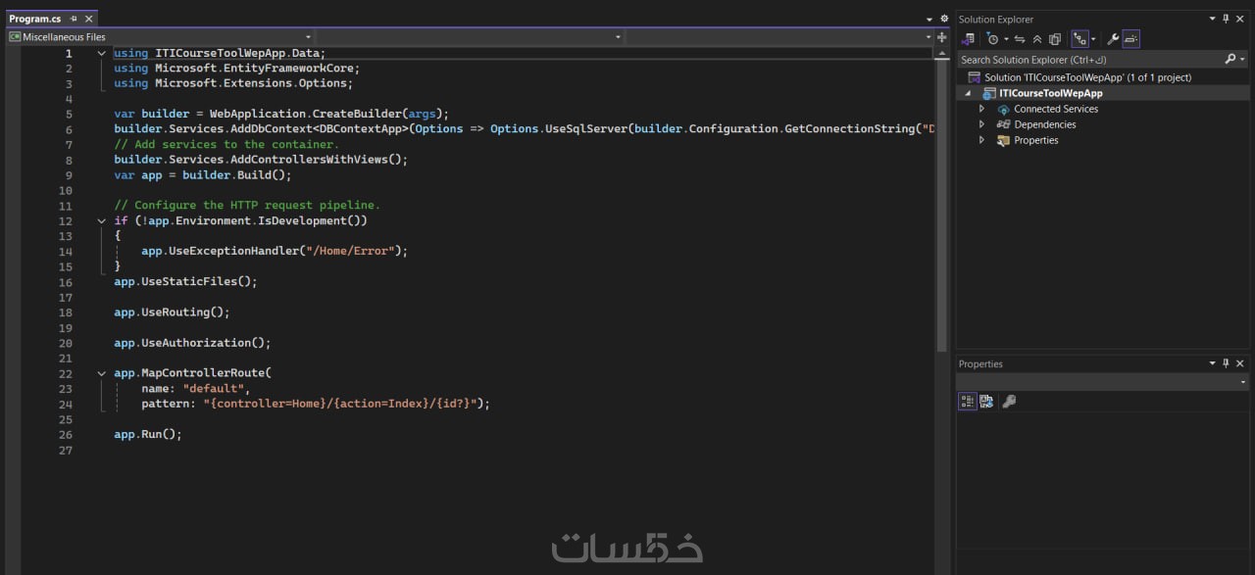
Task: Select Solution 'ITICourseToolWepApp' node
Action: click(1087, 77)
